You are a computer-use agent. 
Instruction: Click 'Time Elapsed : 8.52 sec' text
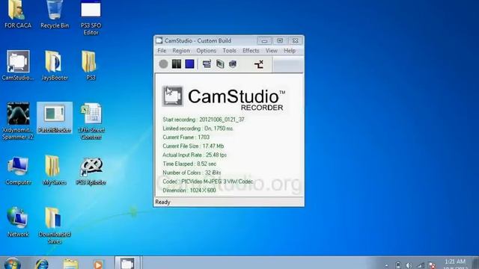tap(189, 164)
